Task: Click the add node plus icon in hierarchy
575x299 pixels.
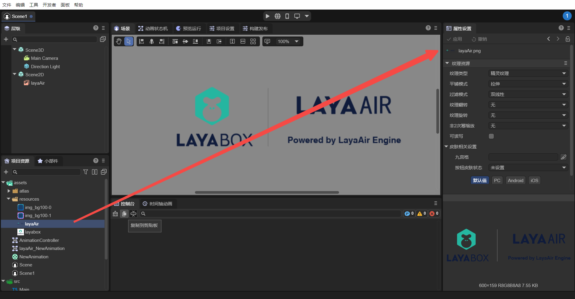Action: tap(6, 39)
